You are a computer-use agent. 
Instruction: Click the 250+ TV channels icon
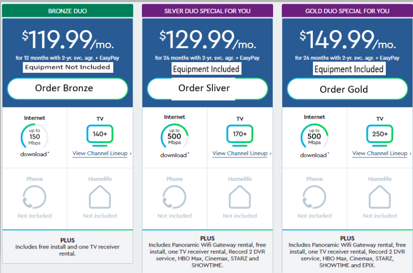pyautogui.click(x=379, y=135)
